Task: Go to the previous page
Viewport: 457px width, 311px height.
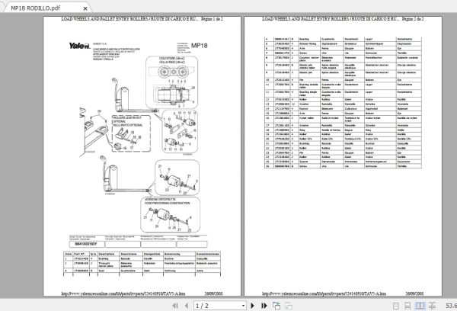Action: pos(187,306)
